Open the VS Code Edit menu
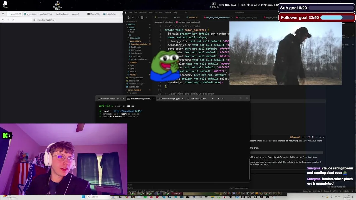This screenshot has height=200, width=356. click(x=135, y=12)
